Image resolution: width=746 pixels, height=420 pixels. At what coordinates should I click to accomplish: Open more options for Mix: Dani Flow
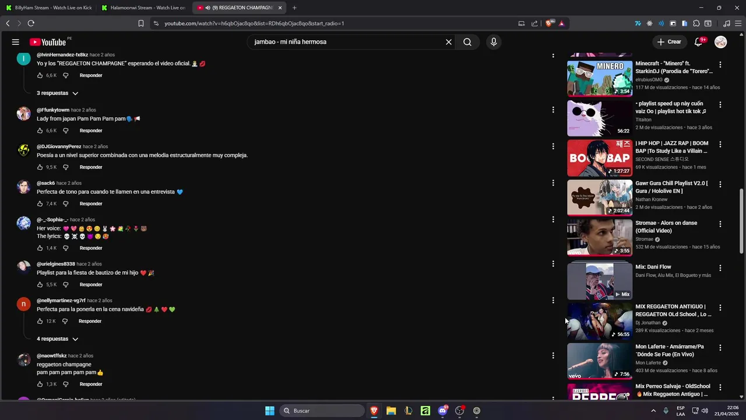(x=720, y=268)
